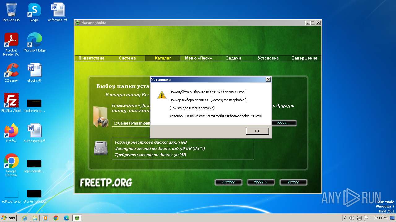Viewport: 396px width, 222px height.
Task: Select the replynewsle... desktop file
Action: tap(34, 166)
